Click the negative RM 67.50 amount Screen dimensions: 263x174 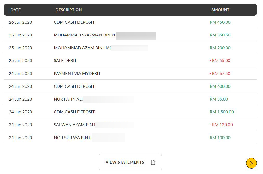pos(220,73)
